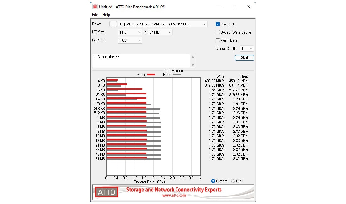The image size is (346, 204).
Task: Select the Bytes/s radio button
Action: pyautogui.click(x=213, y=181)
